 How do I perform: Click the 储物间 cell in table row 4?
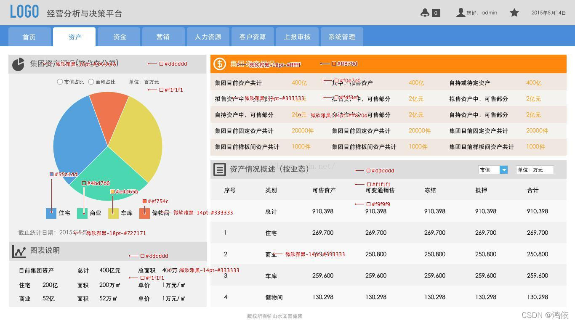(274, 298)
